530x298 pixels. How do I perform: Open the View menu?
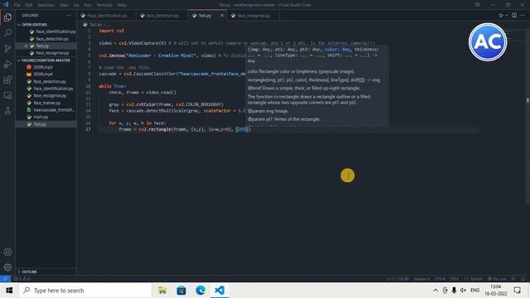pyautogui.click(x=64, y=5)
